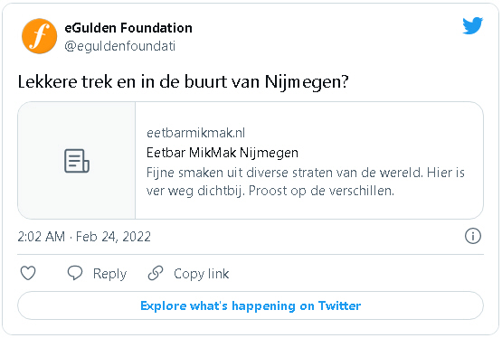The width and height of the screenshot is (502, 338).
Task: Open the @eguldenfoundati handle
Action: coord(120,46)
